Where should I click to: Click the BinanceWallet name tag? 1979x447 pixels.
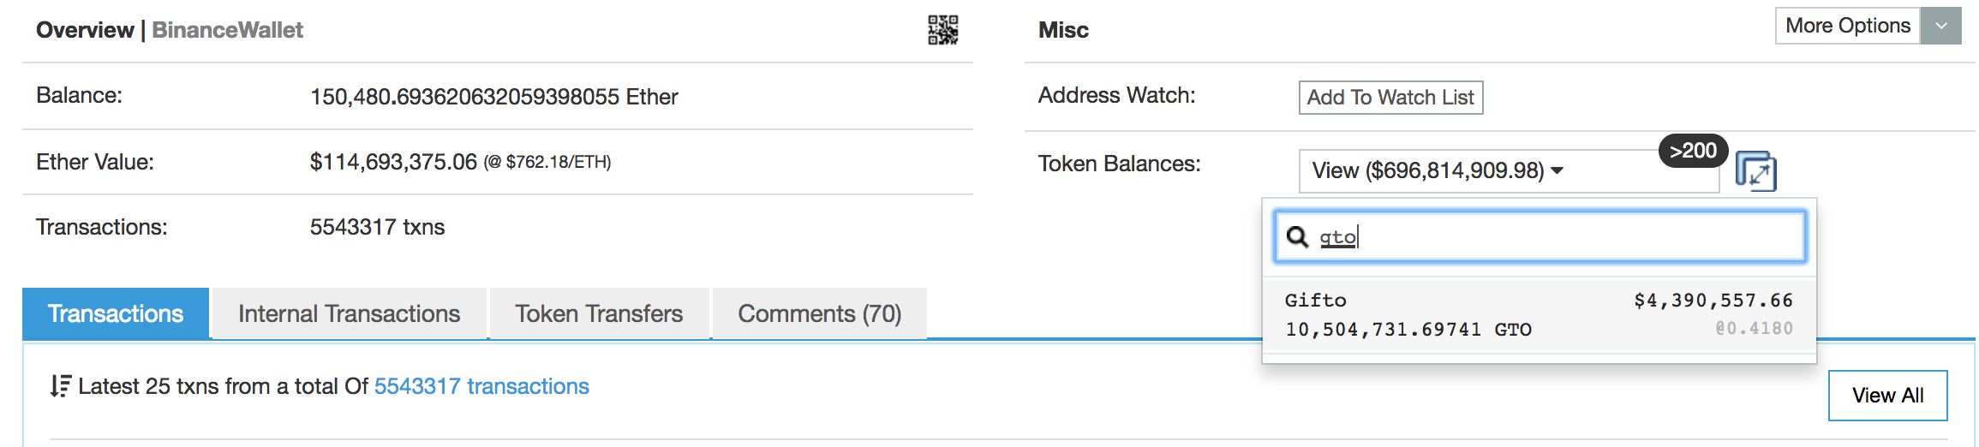pyautogui.click(x=227, y=30)
